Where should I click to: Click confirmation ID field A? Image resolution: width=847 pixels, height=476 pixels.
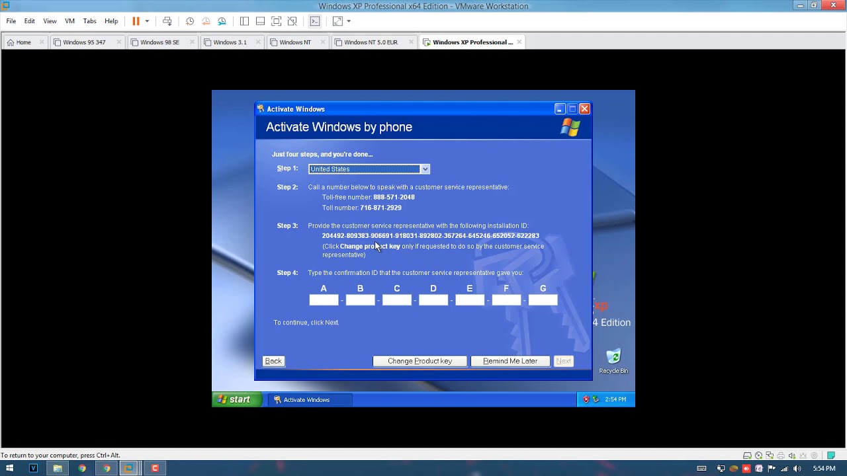(324, 300)
